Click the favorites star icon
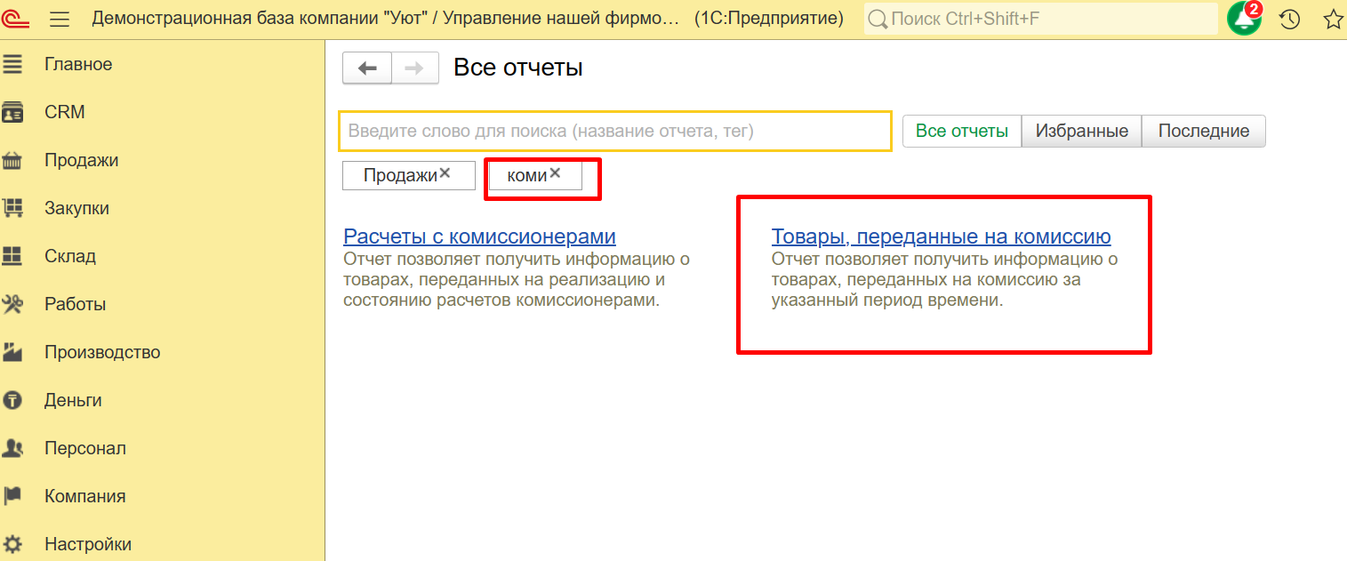 pos(1333,19)
